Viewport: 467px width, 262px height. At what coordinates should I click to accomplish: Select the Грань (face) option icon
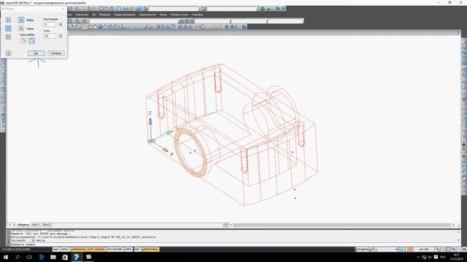point(21,28)
